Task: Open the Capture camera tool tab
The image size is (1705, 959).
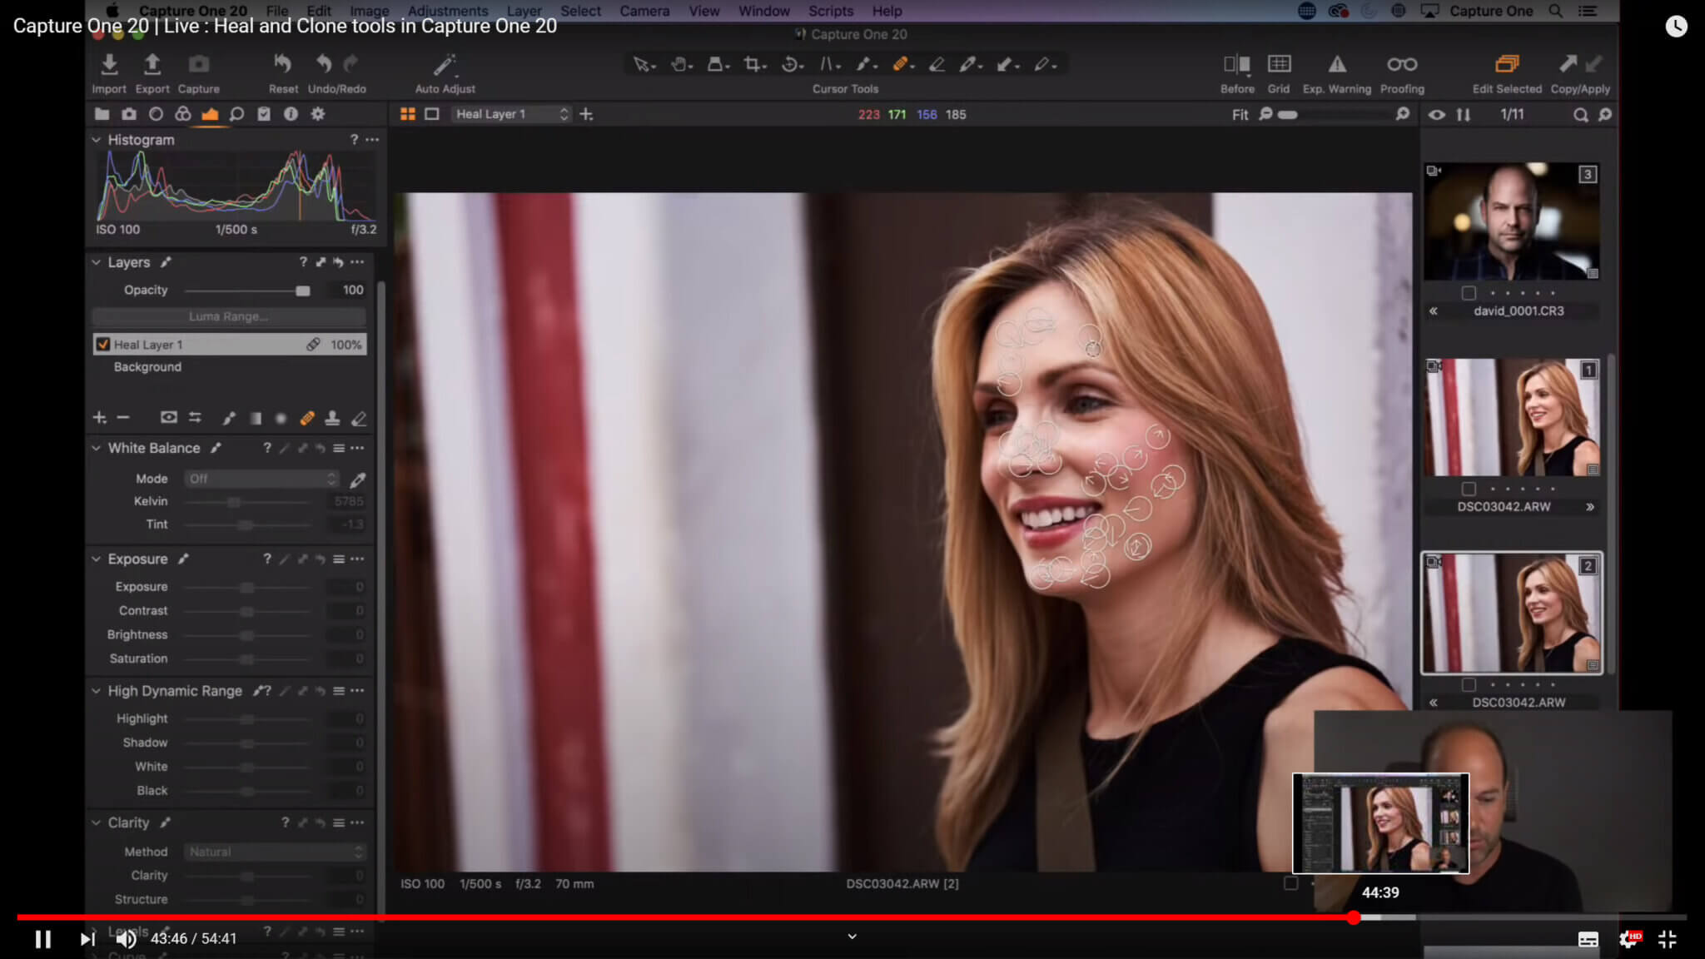Action: tap(129, 114)
